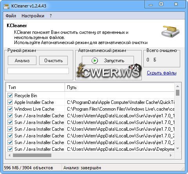Minimize the KCleaner window
This screenshot has height=174, width=188.
pos(151,5)
